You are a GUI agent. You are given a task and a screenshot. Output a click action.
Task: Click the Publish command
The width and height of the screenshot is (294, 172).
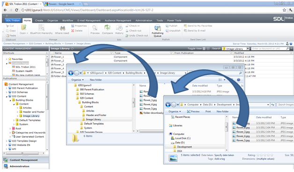click(x=171, y=26)
